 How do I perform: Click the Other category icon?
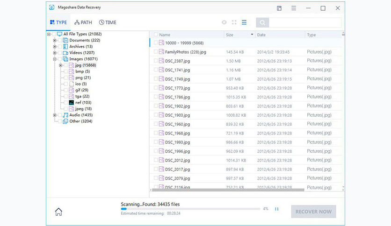[x=65, y=121]
